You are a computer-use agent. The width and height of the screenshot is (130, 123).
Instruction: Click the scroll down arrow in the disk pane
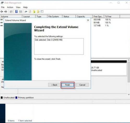(x=129, y=94)
